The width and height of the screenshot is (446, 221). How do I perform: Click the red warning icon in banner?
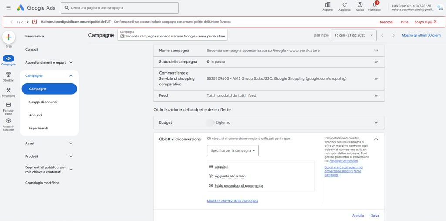pos(34,22)
